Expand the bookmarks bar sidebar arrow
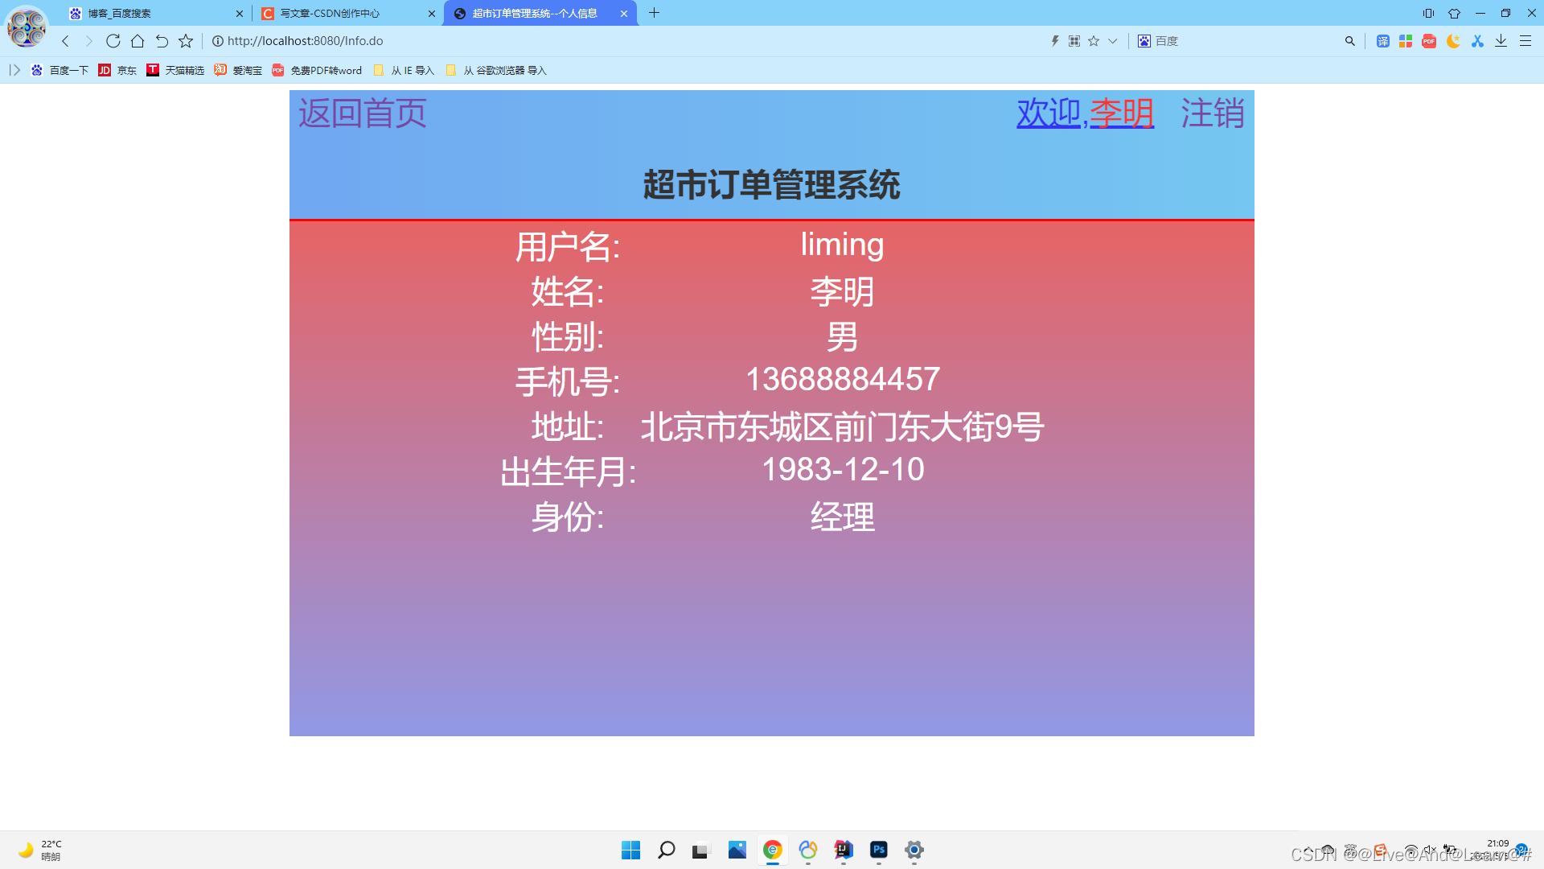The image size is (1544, 869). 14,70
